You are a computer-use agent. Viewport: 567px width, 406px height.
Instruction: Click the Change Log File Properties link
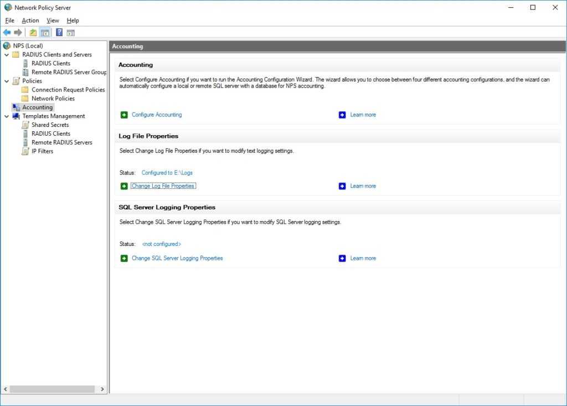click(x=163, y=186)
